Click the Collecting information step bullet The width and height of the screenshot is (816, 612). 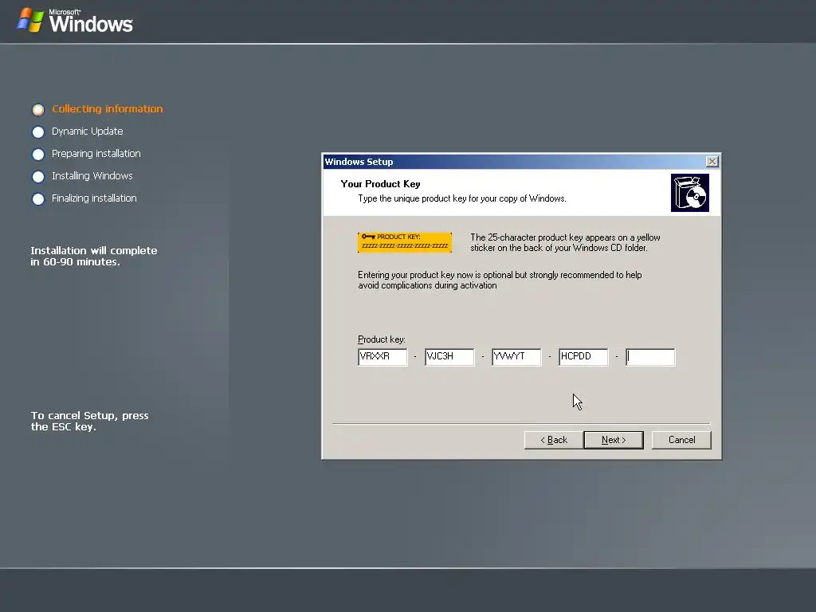click(x=38, y=109)
